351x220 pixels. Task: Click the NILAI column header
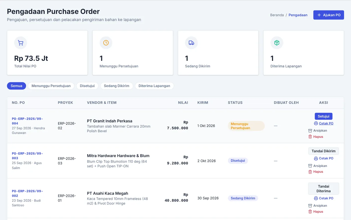183,103
